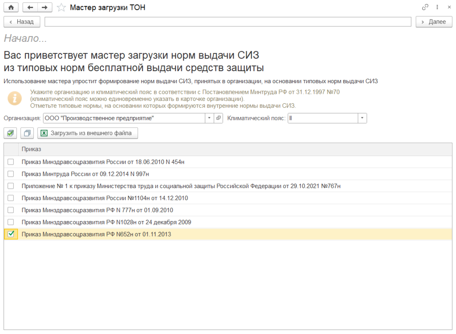Open the three-dot more options menu
This screenshot has width=456, height=334.
[437, 8]
